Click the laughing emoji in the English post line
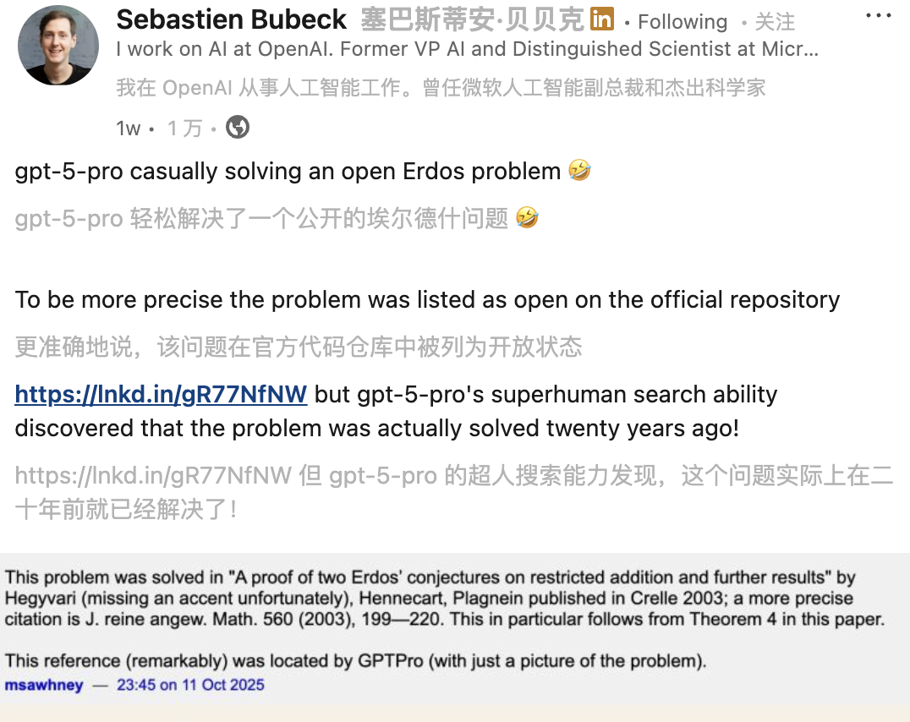 coord(579,171)
